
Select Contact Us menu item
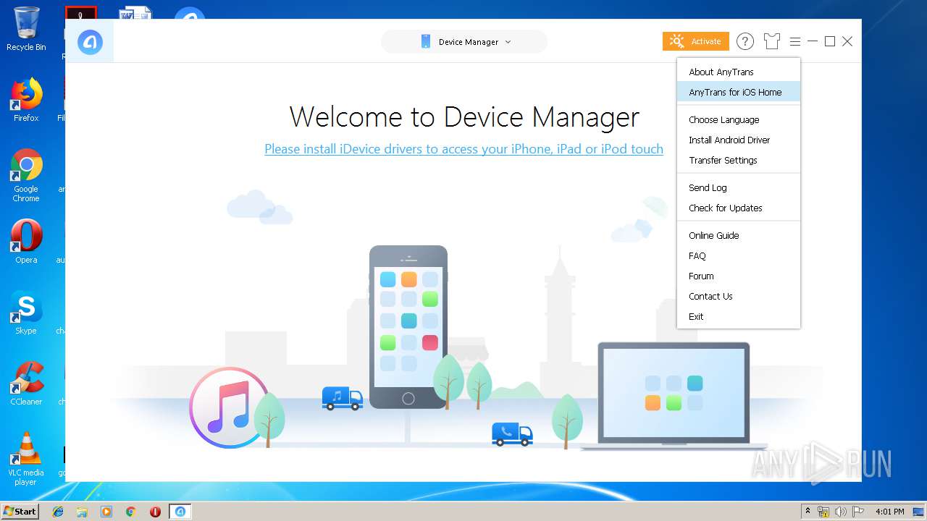(739, 296)
